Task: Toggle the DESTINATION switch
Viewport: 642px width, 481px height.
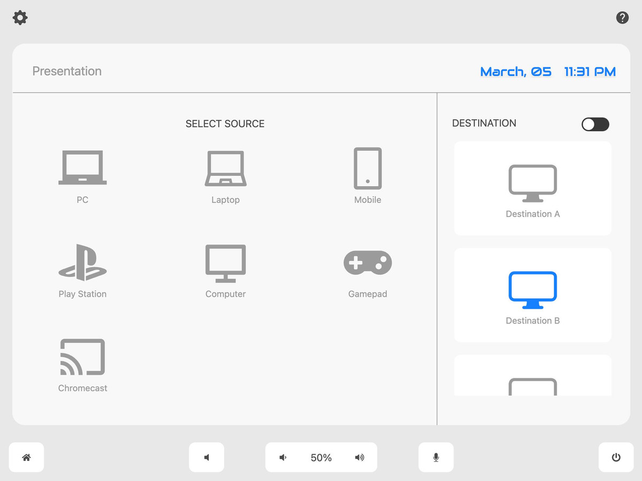Action: click(595, 124)
